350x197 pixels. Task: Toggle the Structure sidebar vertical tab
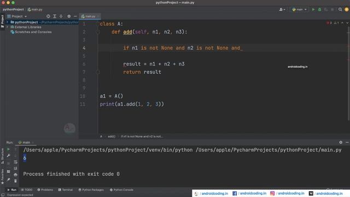pos(2,156)
